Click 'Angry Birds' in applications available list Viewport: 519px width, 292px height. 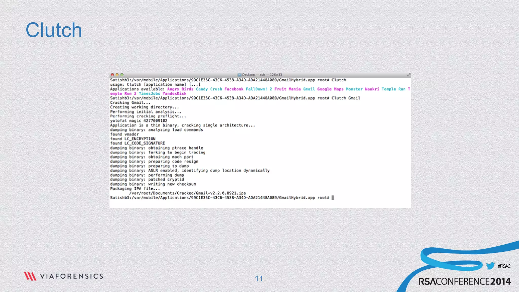pyautogui.click(x=180, y=89)
